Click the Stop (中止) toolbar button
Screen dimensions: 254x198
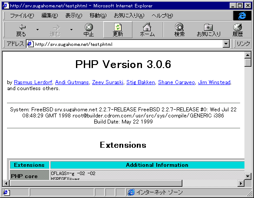tap(89, 30)
